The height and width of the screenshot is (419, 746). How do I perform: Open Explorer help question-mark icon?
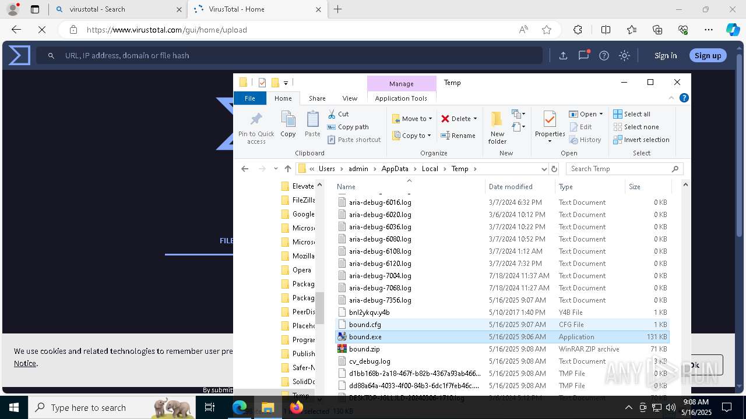point(684,98)
